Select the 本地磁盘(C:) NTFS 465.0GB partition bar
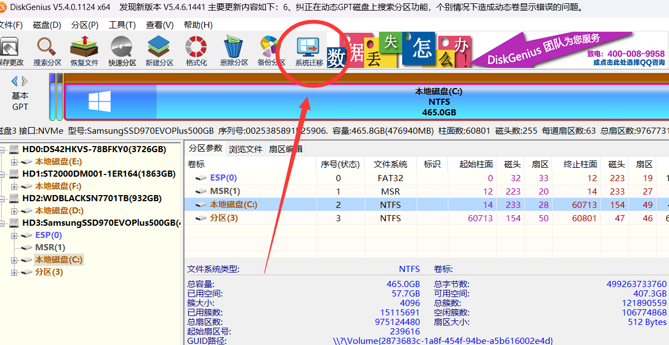Viewport: 669px width, 345px height. [x=367, y=101]
